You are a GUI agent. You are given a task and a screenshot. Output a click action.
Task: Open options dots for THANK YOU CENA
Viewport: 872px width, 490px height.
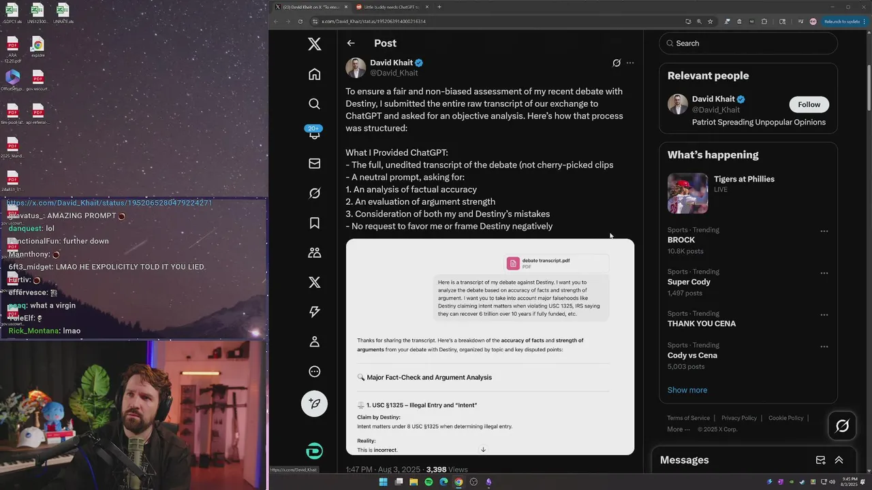(x=824, y=315)
